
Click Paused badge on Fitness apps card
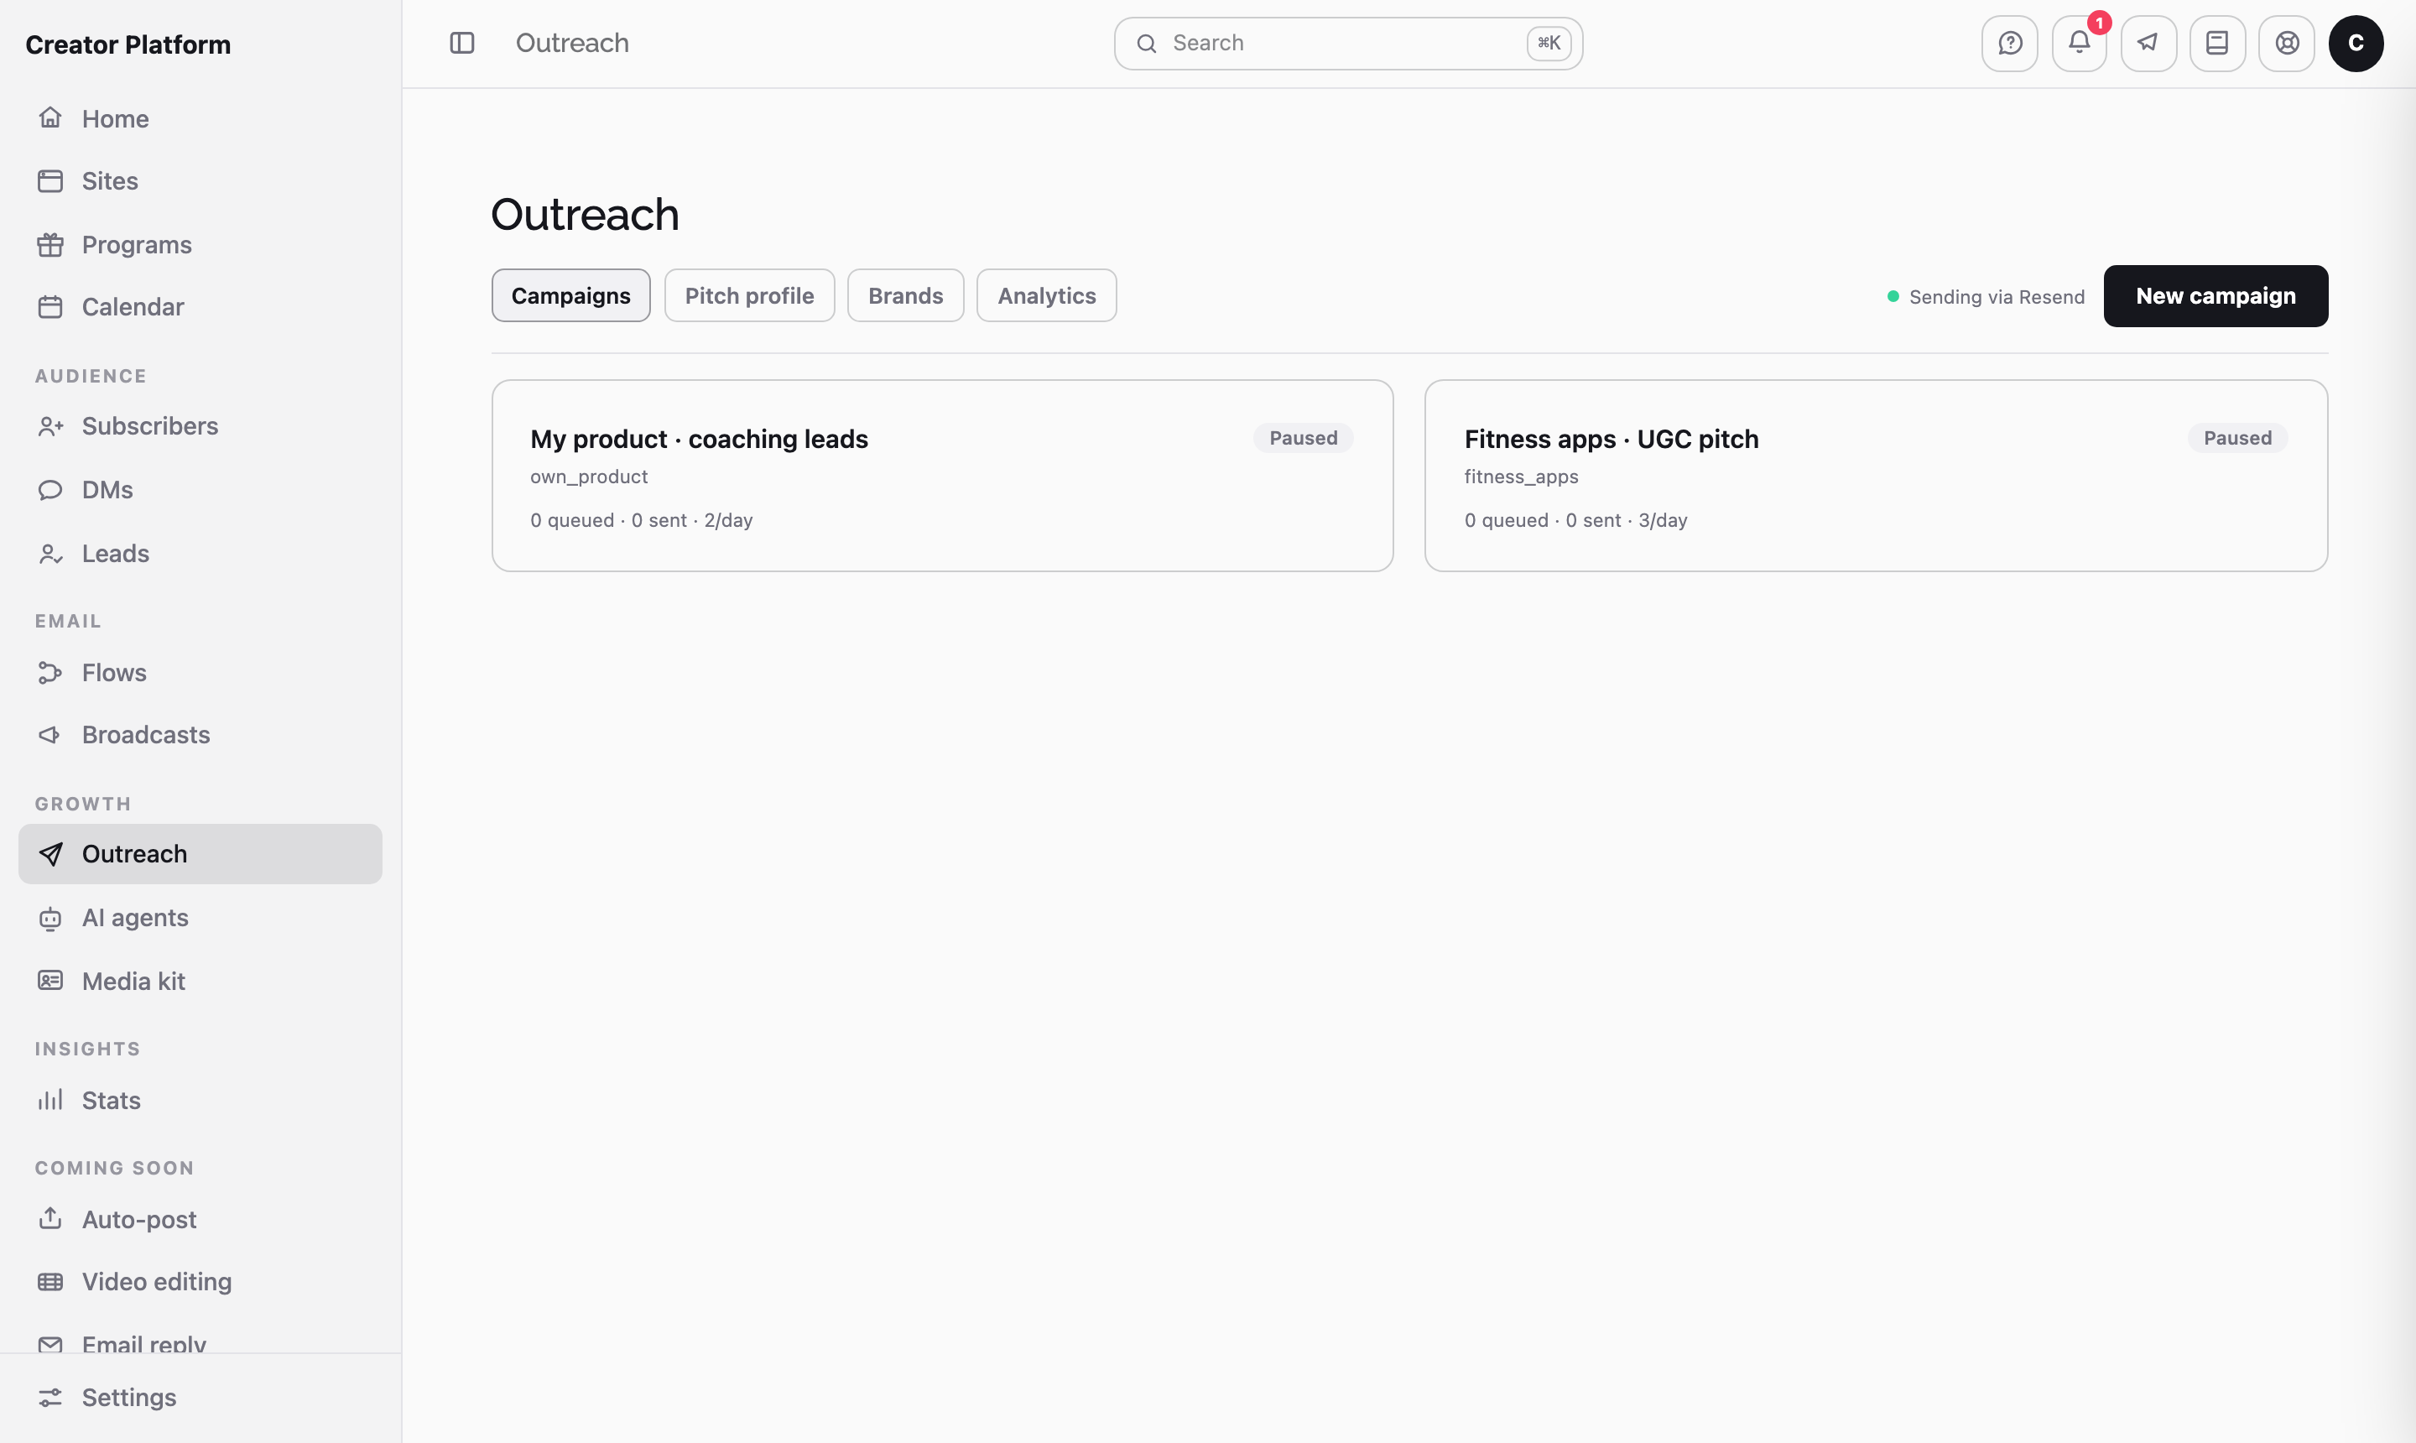[2237, 438]
